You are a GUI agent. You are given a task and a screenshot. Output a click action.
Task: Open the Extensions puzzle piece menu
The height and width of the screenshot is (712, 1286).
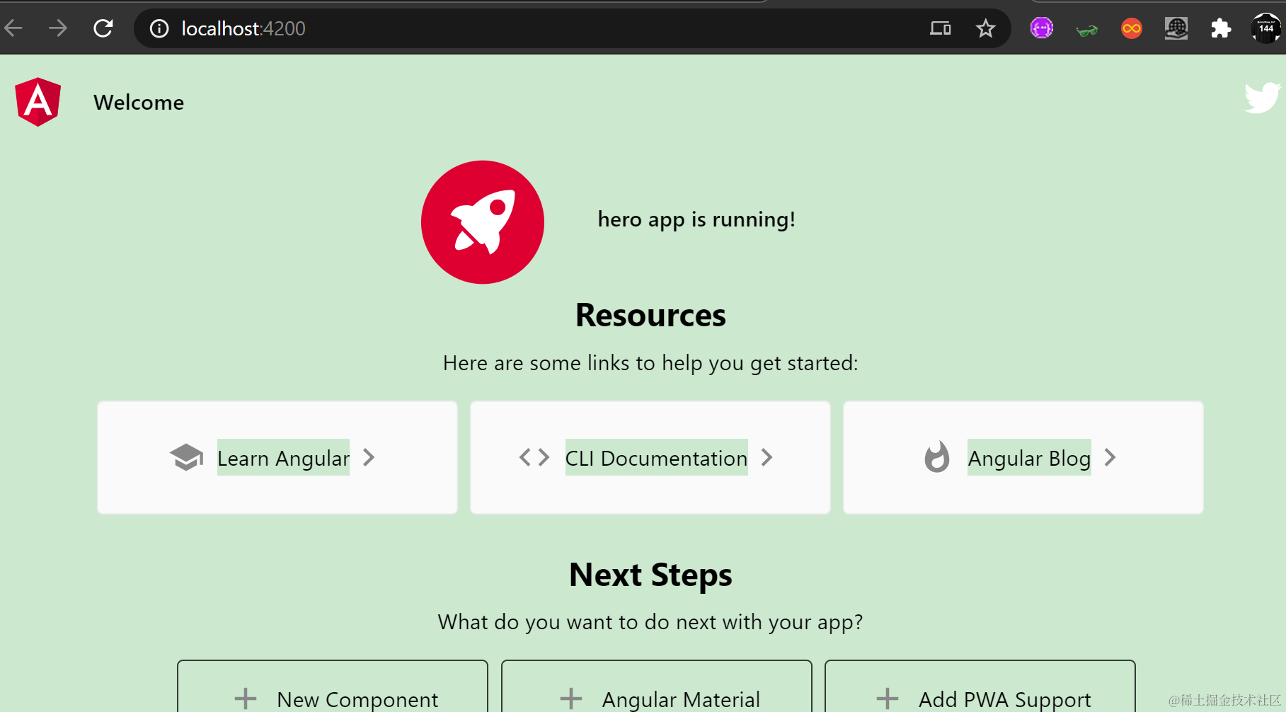(x=1221, y=28)
